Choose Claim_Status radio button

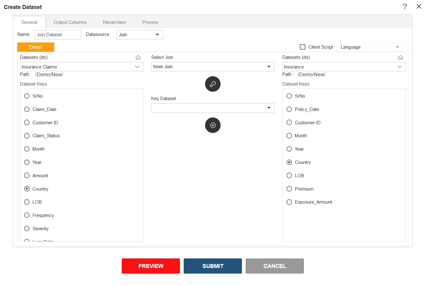tap(27, 136)
